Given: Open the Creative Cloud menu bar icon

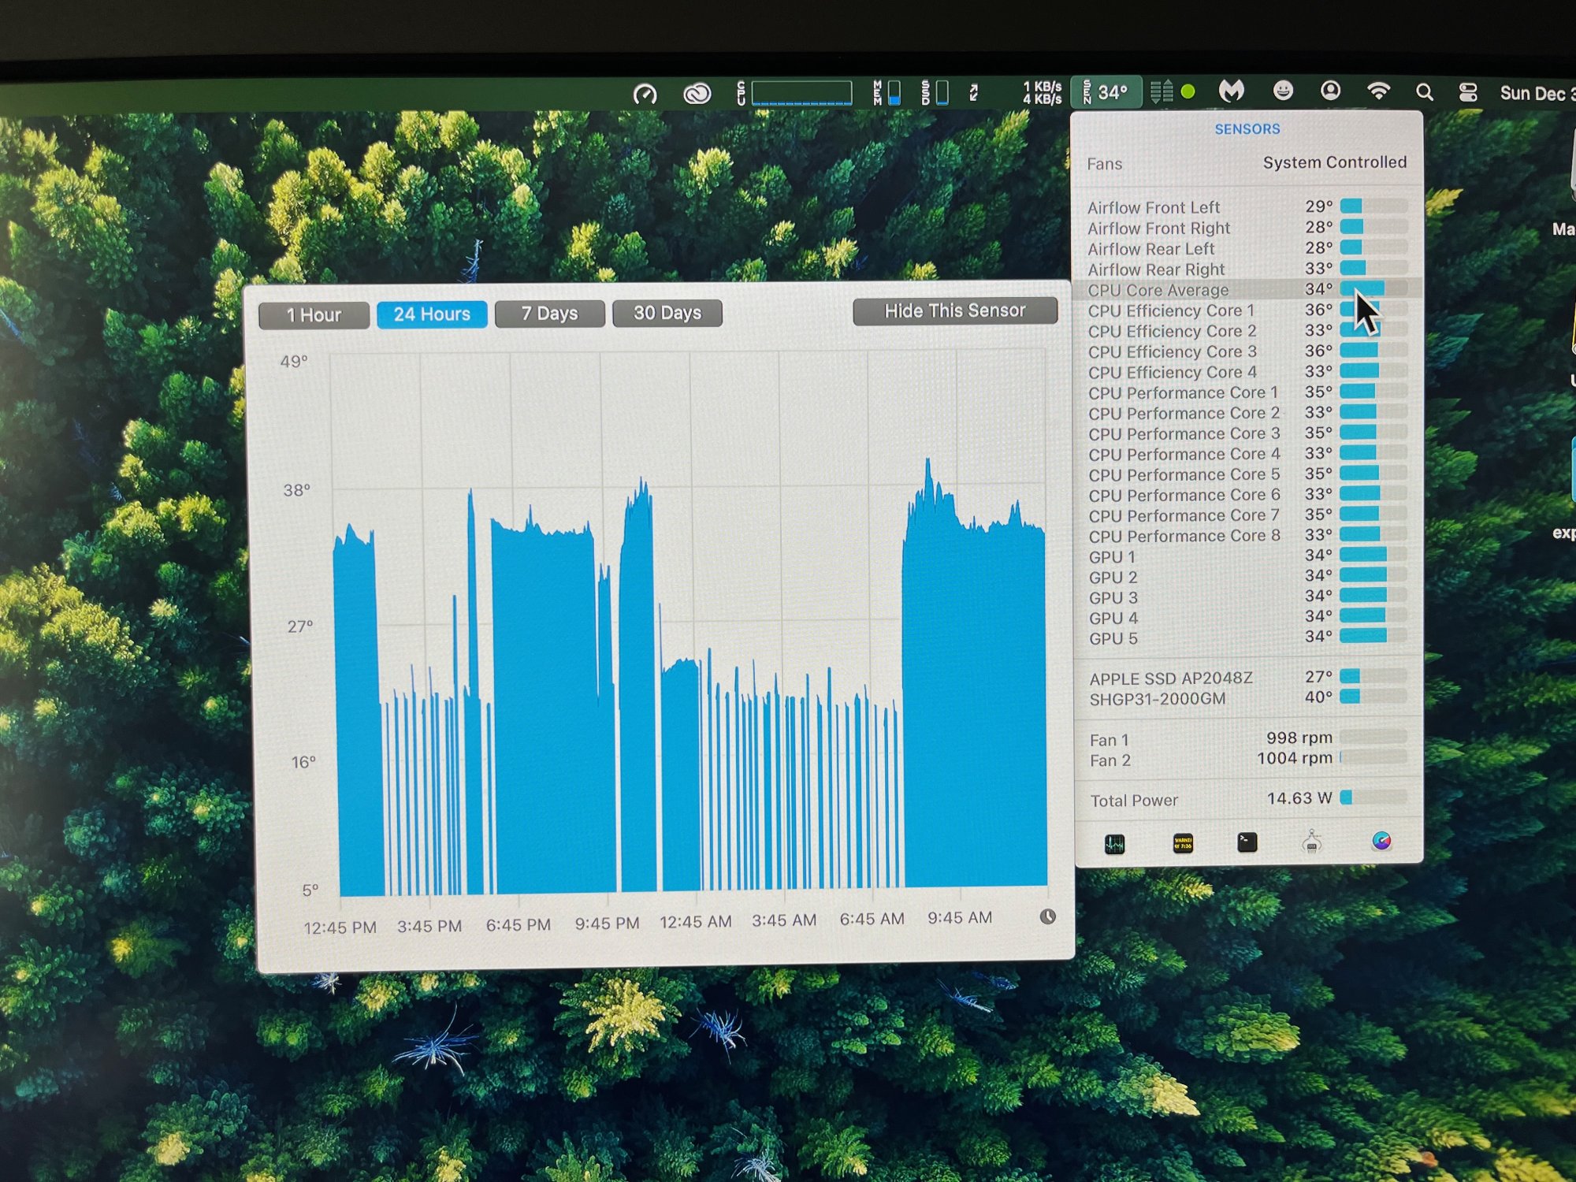Looking at the screenshot, I should pos(697,95).
